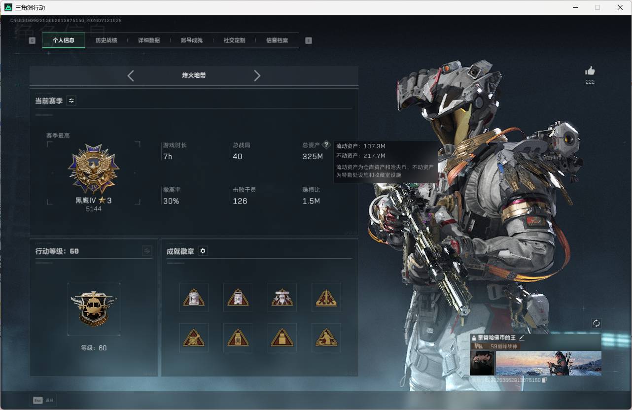Go to previous mode with left chevron
632x410 pixels.
(x=131, y=75)
